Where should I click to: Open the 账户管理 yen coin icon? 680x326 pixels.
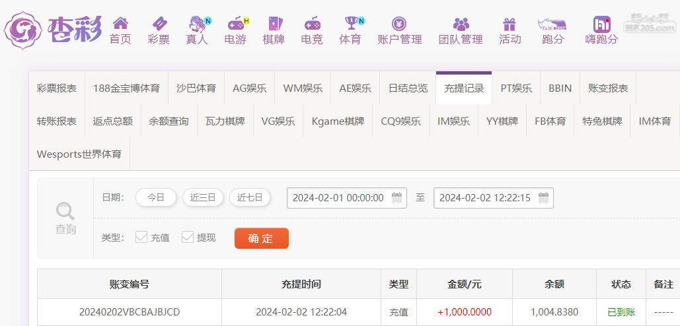(x=399, y=23)
